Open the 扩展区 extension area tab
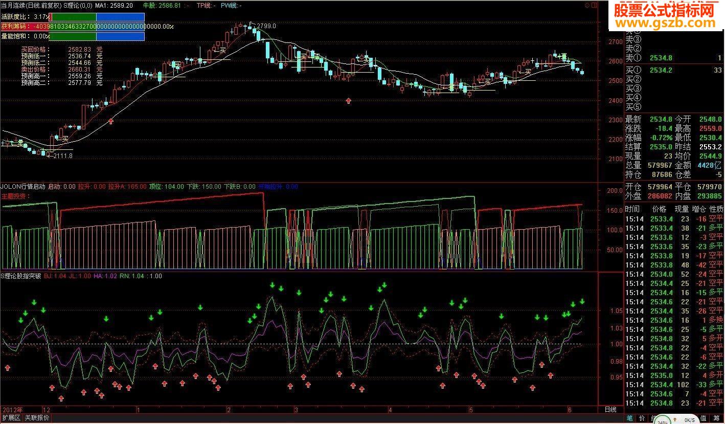Viewport: 725px width, 424px height. tap(11, 418)
